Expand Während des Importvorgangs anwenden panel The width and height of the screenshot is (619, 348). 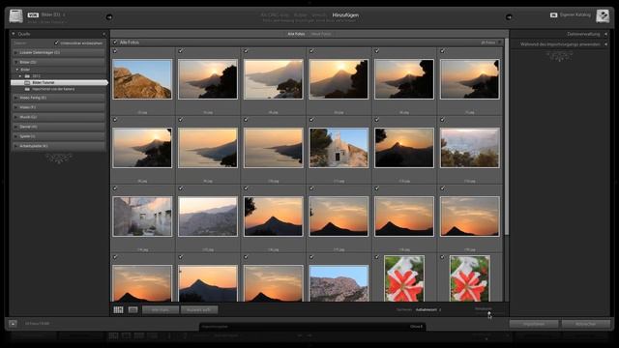tap(605, 44)
